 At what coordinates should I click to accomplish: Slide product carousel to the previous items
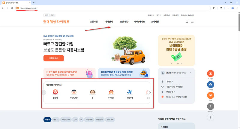click(43, 92)
